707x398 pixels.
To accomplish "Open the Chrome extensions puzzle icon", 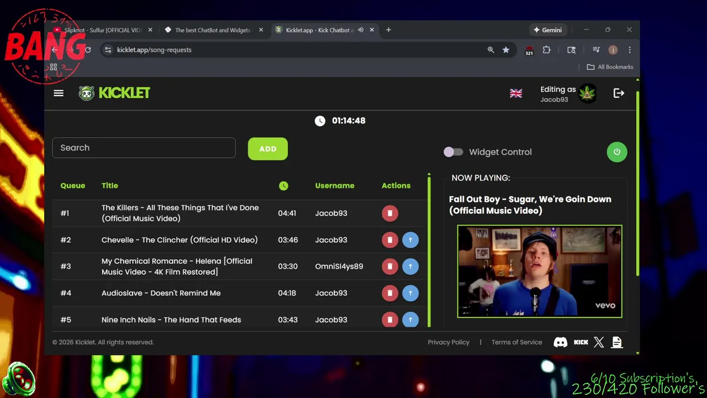I will 547,50.
